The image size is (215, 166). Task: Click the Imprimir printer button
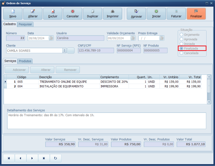tap(113, 14)
